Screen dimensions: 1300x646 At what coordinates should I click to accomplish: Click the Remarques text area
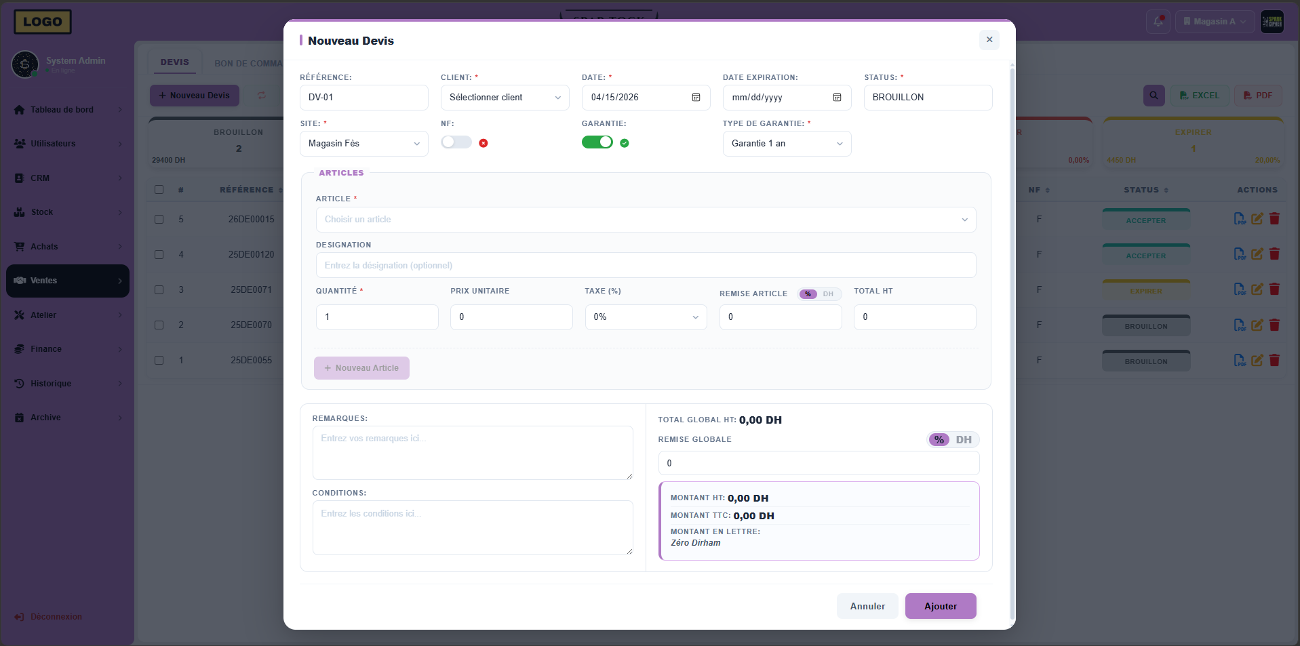472,452
